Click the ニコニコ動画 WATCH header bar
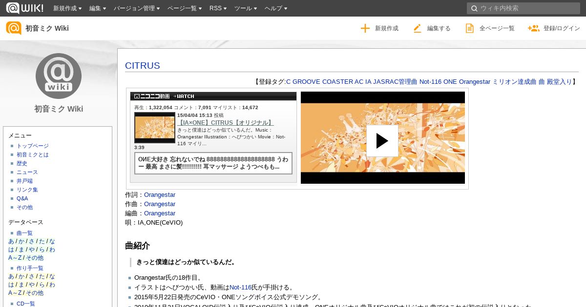Screen dimensions: 586x307 [x=213, y=96]
